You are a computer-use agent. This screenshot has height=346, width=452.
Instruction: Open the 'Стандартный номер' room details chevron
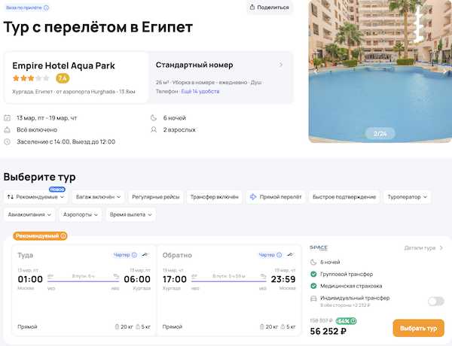(281, 65)
